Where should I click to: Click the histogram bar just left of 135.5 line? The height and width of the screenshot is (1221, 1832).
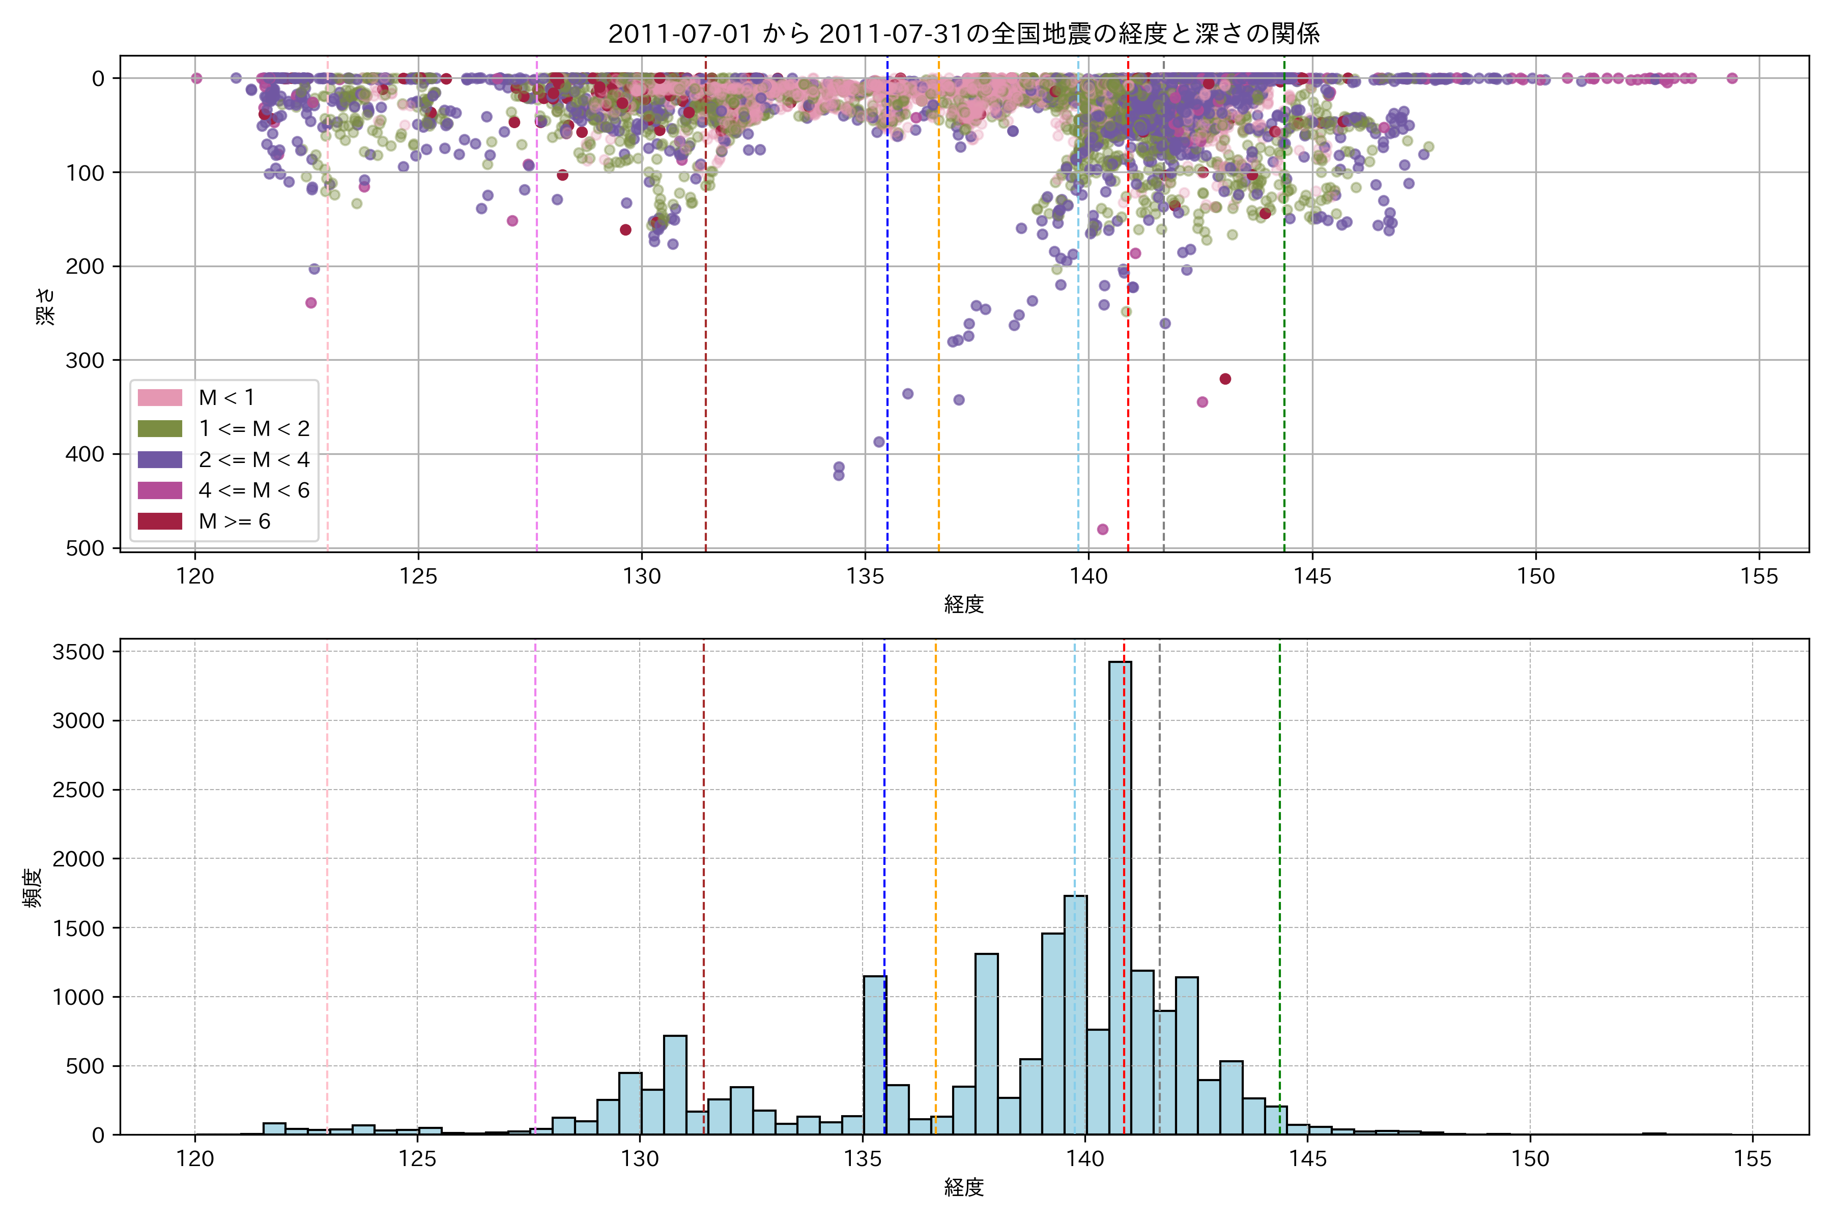coord(874,1055)
